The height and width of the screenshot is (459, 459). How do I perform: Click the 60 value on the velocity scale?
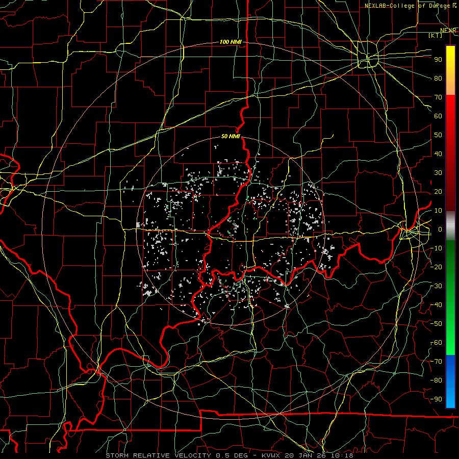[438, 116]
